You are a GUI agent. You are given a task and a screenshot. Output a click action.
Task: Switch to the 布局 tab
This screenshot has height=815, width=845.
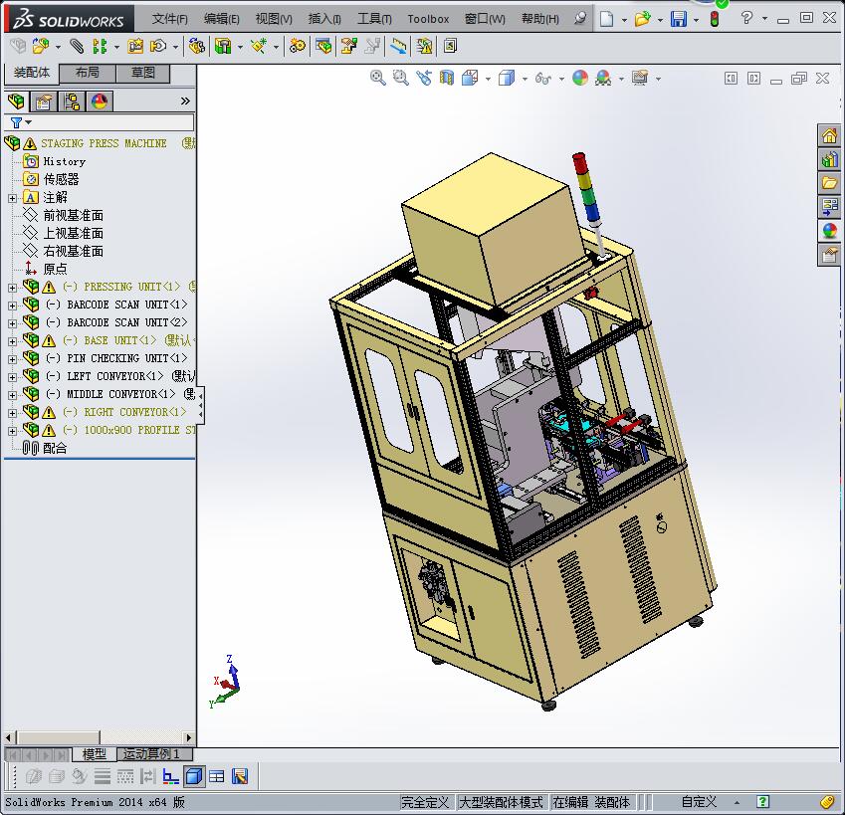[88, 73]
